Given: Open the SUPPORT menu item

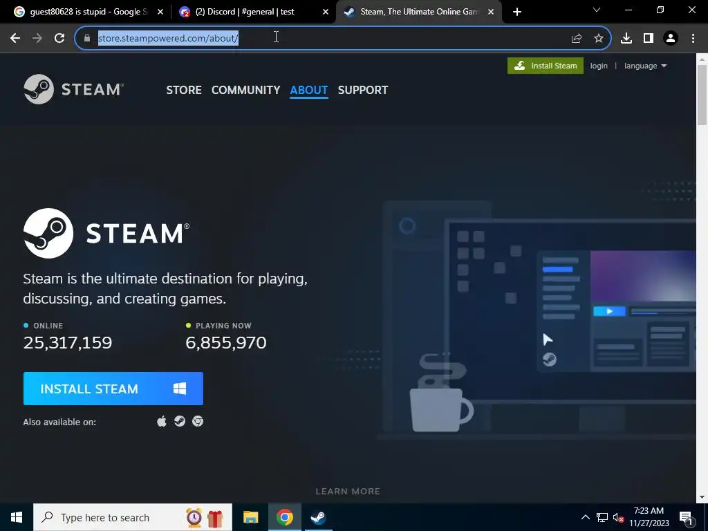Looking at the screenshot, I should pos(362,90).
